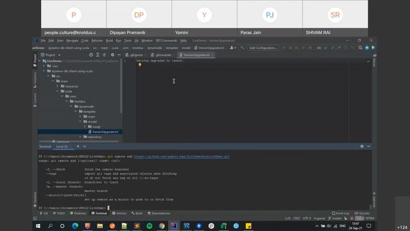Screen dimensions: 410x231
Task: Open the TODO tool window button
Action: (59, 214)
